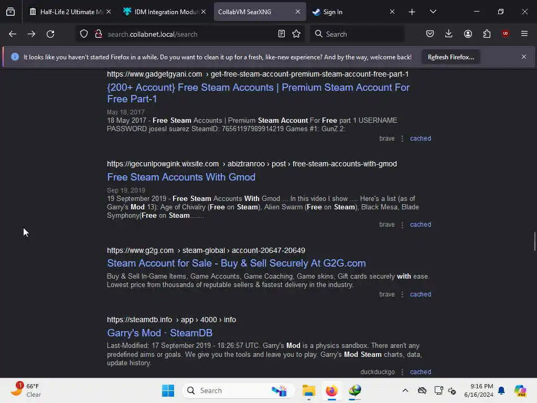Open Firefox account menu

(468, 34)
